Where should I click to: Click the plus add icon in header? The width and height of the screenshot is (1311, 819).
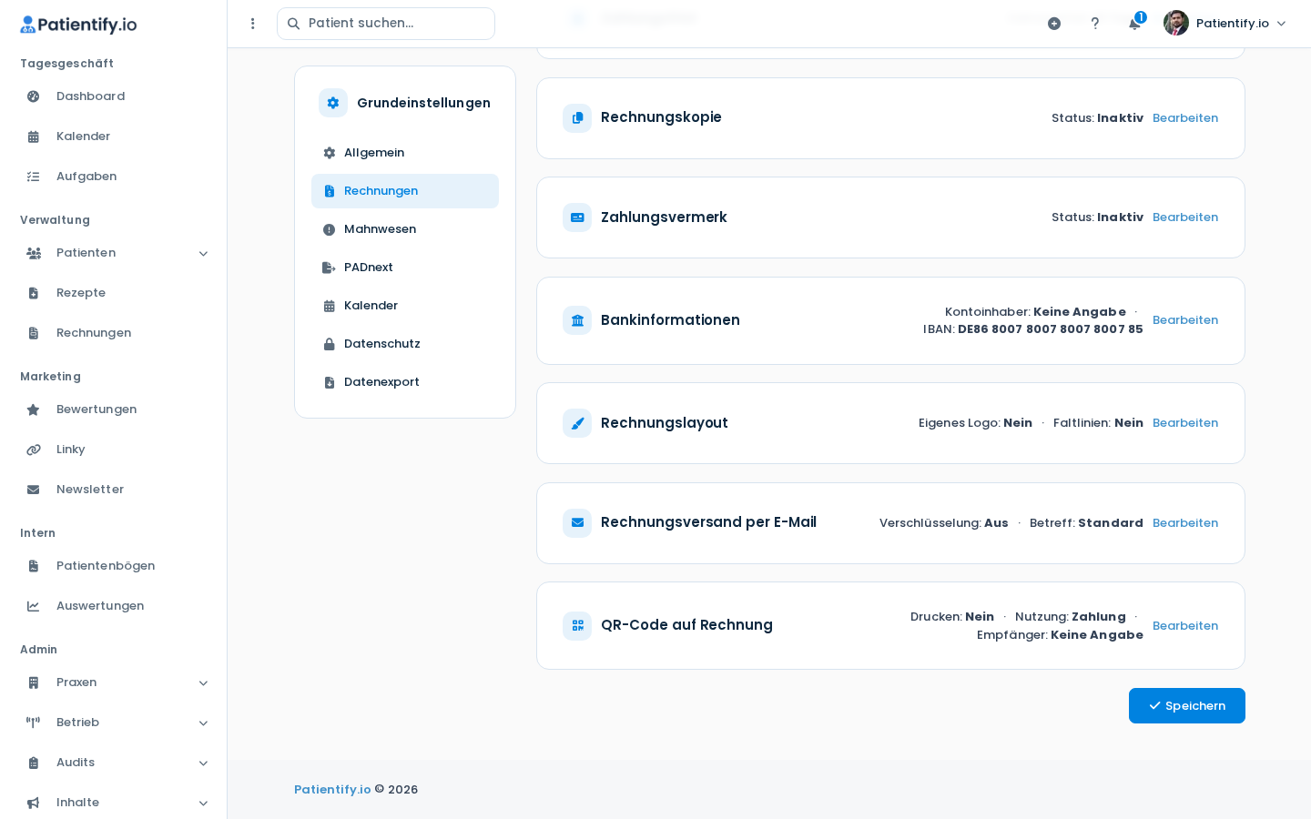tap(1054, 24)
